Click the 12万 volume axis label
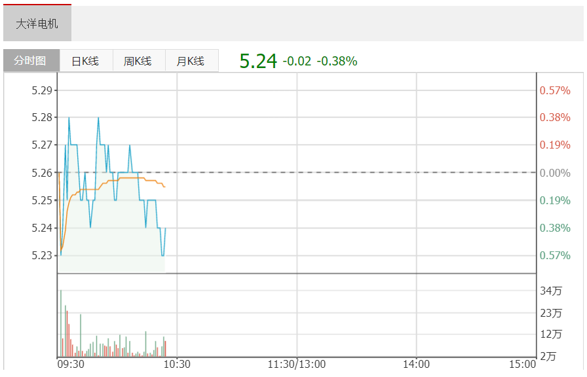 point(551,334)
